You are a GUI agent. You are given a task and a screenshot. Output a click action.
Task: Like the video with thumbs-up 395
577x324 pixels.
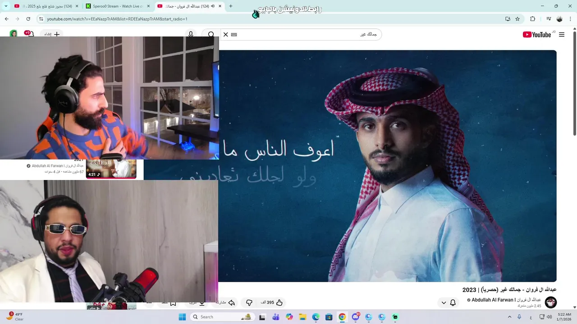point(272,303)
